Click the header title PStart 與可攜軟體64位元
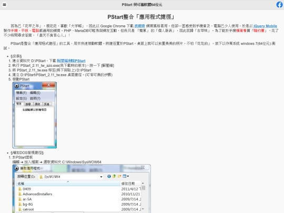The width and height of the screenshot is (284, 213). (x=142, y=5)
